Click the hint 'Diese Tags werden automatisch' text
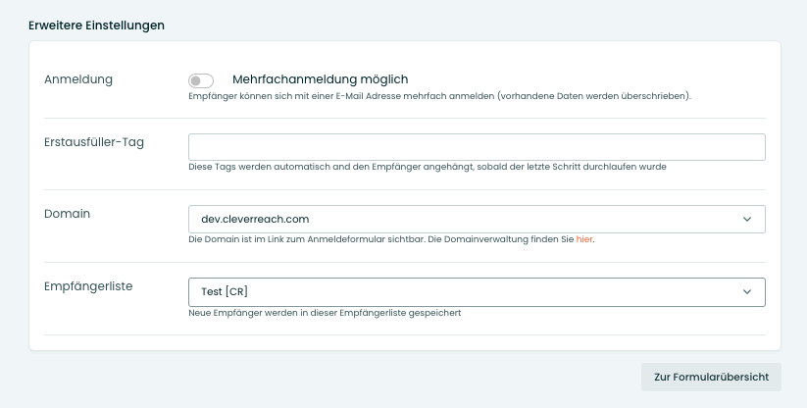 428,167
